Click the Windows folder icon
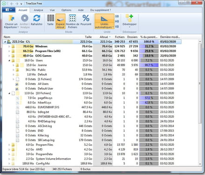This screenshot has height=175, width=205. tap(13, 46)
